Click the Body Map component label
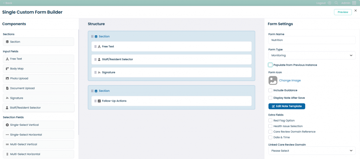Viewport: 360px width, 159px height. pyautogui.click(x=17, y=69)
